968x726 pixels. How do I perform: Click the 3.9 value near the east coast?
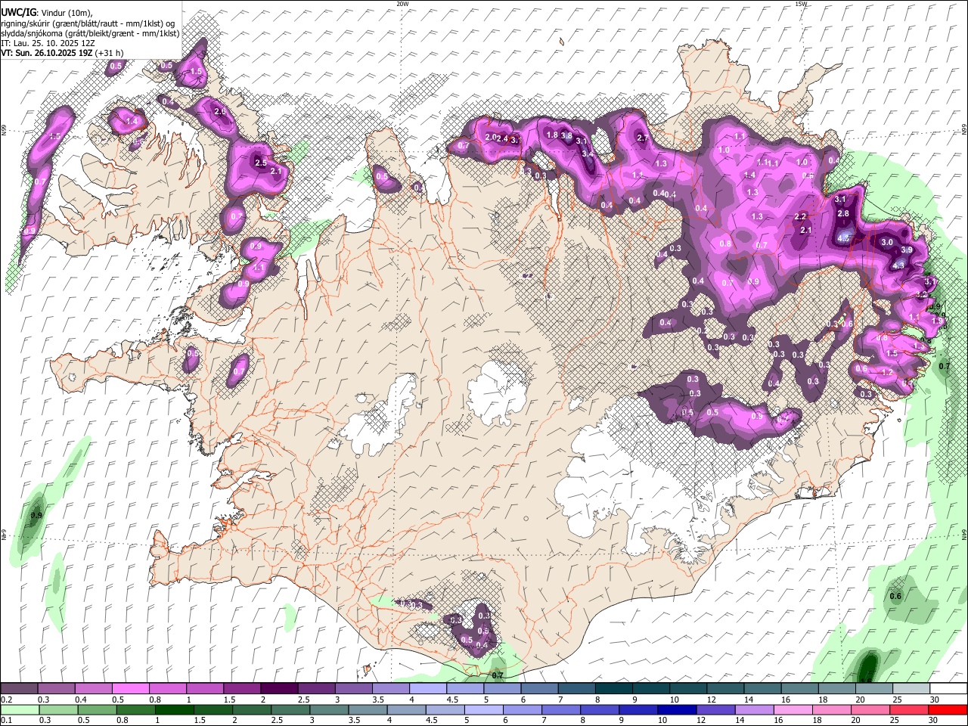coord(907,250)
